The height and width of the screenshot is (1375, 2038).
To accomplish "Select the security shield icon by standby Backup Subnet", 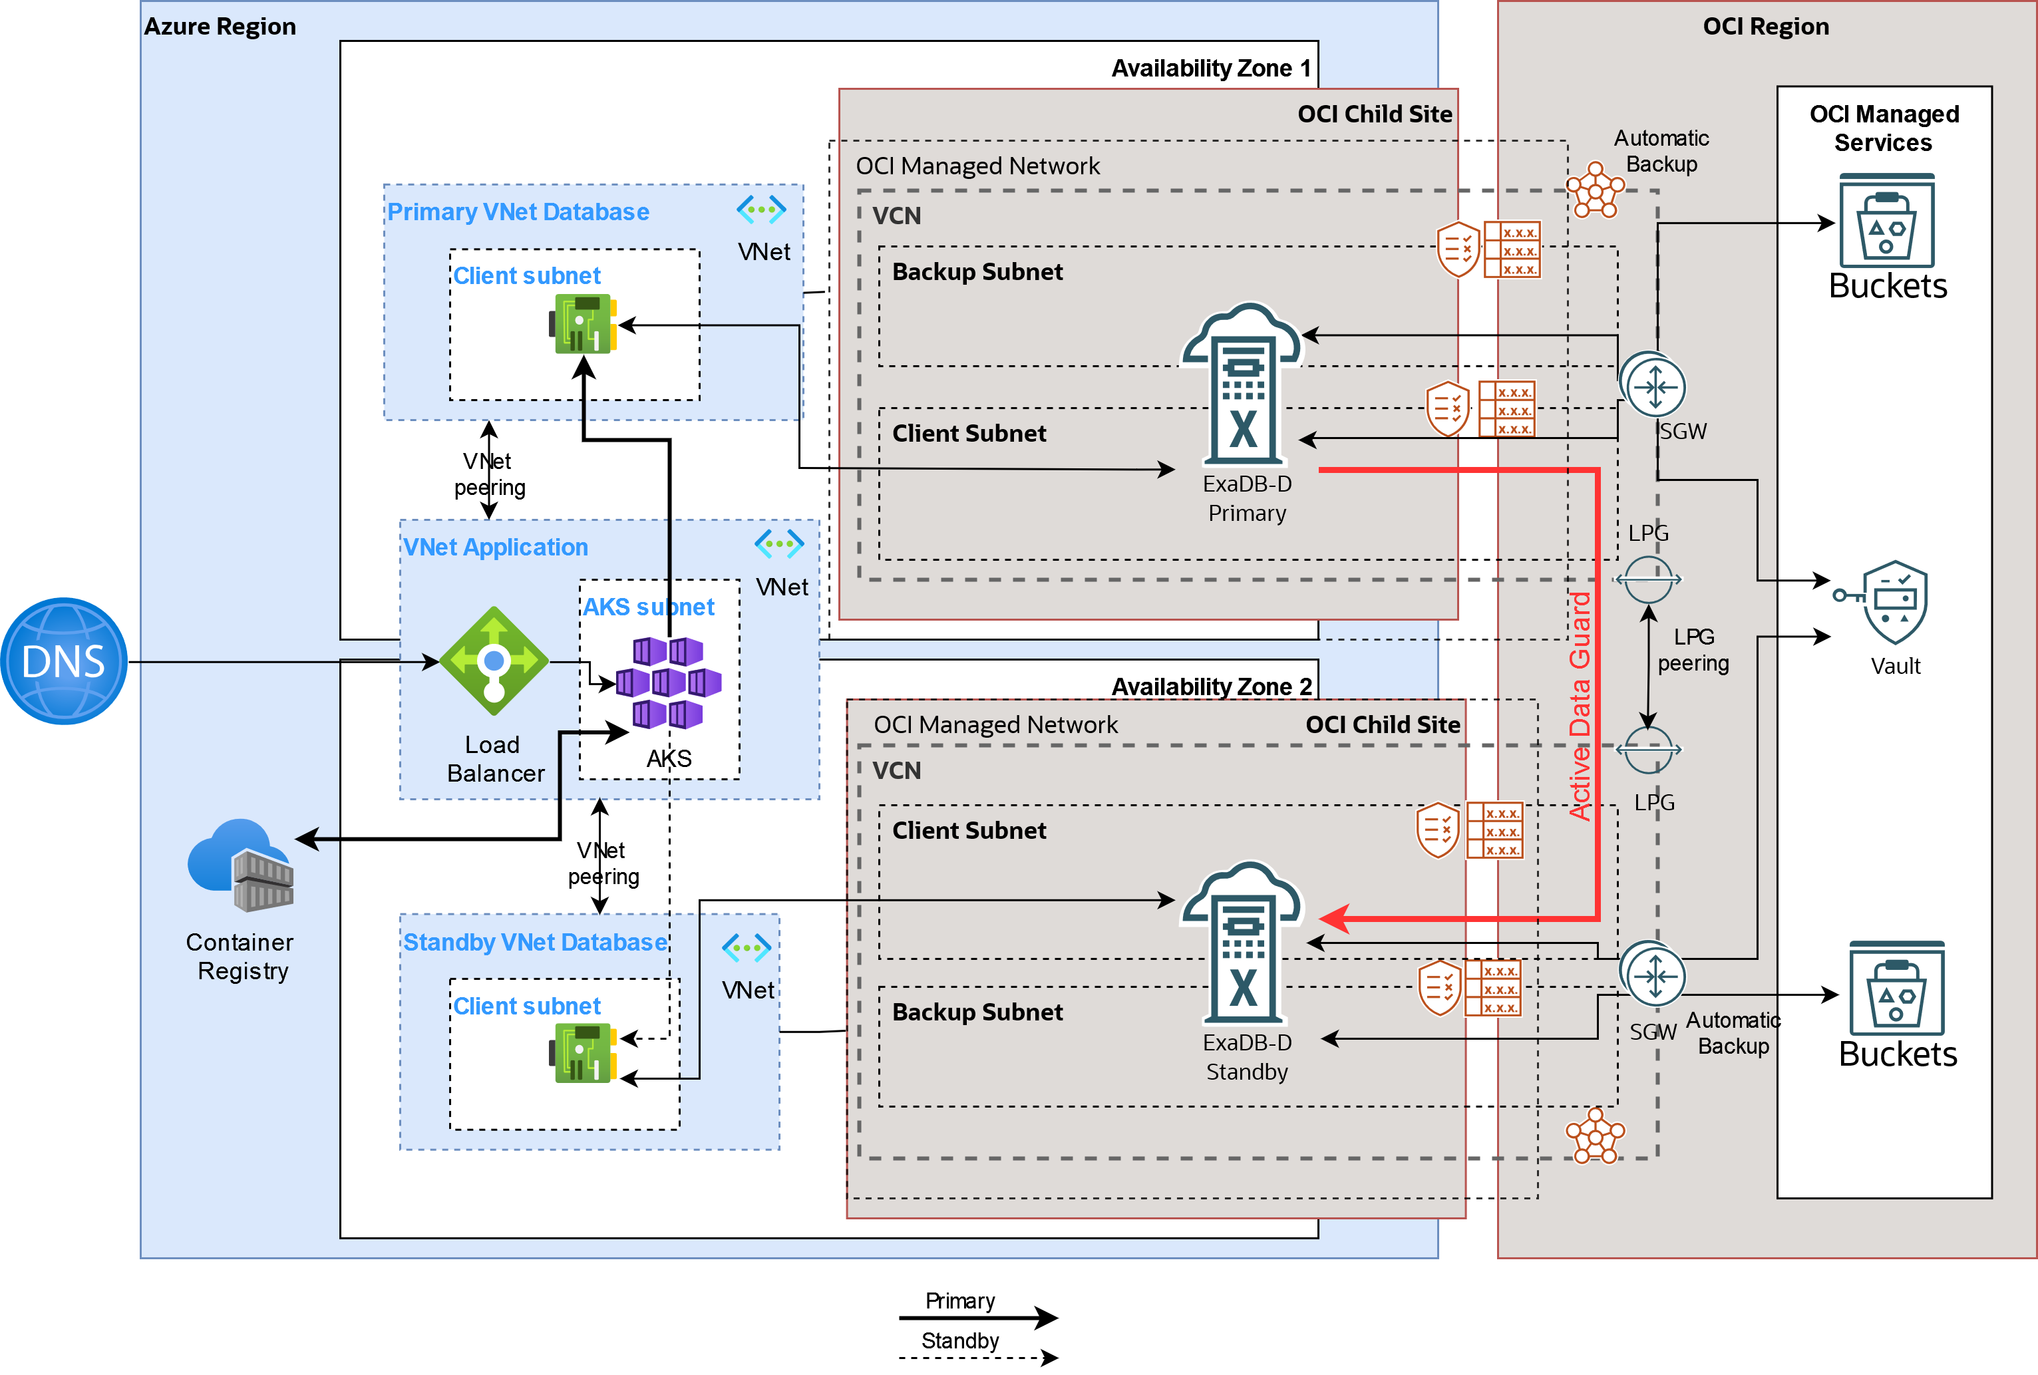I will pos(1440,987).
